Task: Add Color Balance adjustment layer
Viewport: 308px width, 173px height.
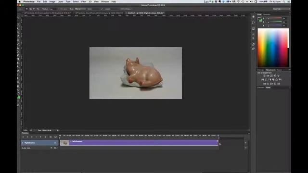Action: [x=266, y=80]
